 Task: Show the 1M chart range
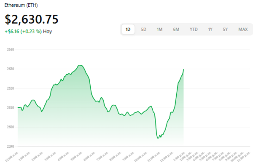click(x=159, y=29)
